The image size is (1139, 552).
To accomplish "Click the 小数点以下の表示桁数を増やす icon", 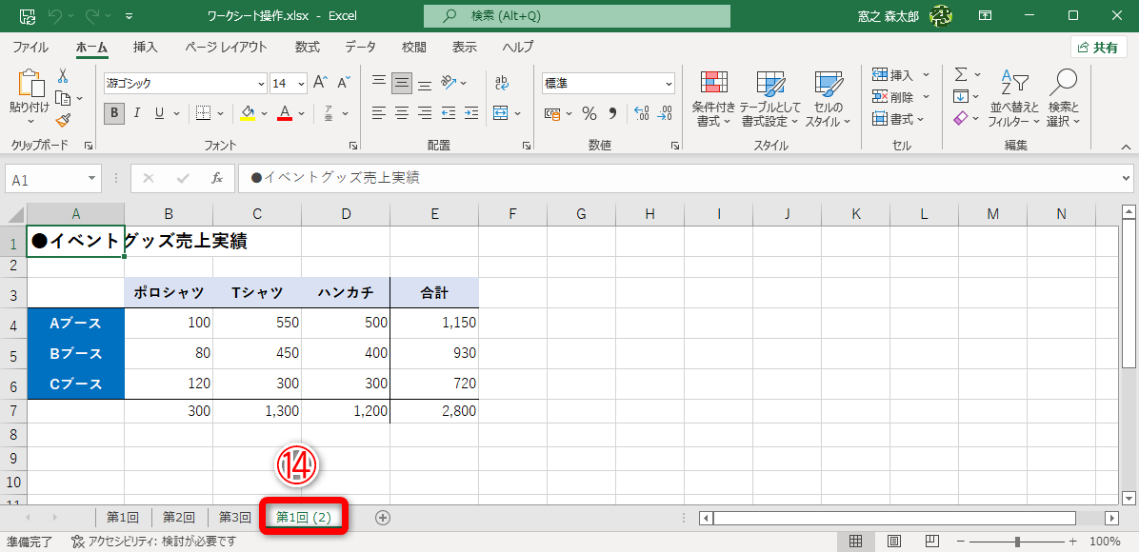I will [x=642, y=113].
